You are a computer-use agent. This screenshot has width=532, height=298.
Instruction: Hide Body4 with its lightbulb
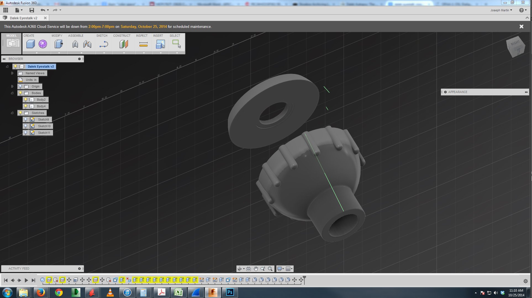(x=26, y=106)
